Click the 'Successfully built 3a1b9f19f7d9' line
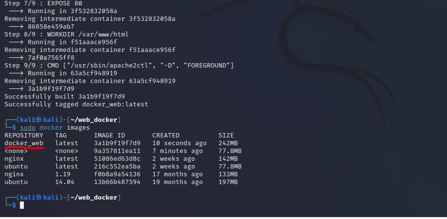Screen dimensions: 447x219 coord(65,97)
